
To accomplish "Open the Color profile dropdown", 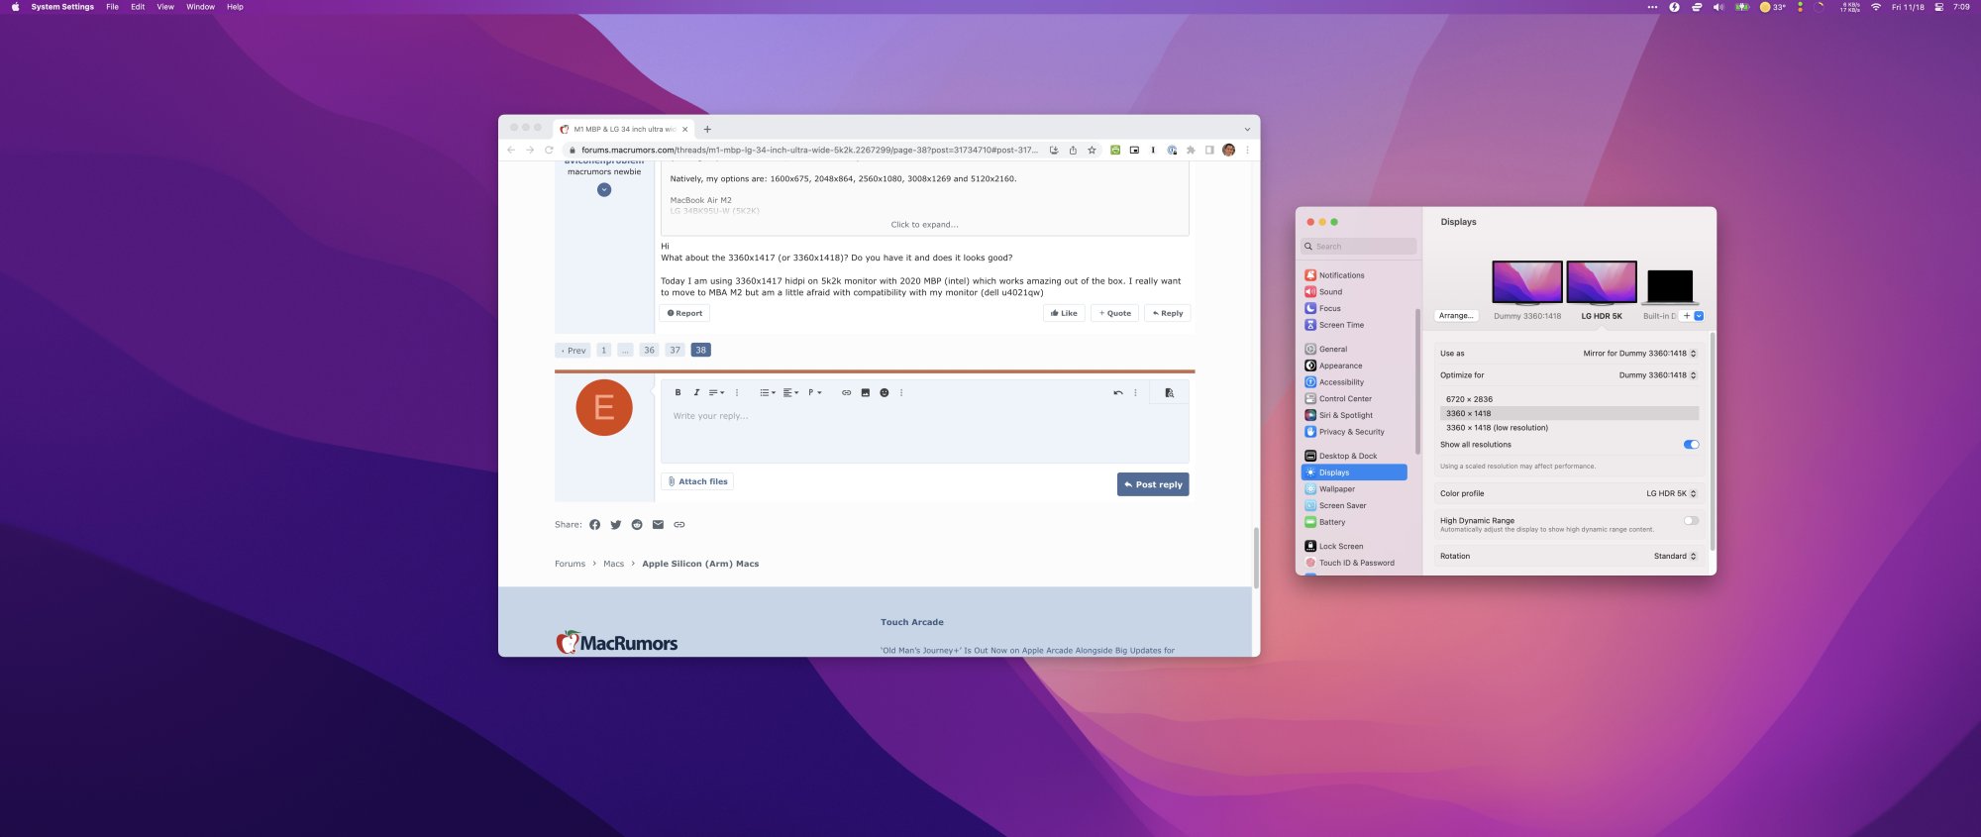I will coord(1671,493).
